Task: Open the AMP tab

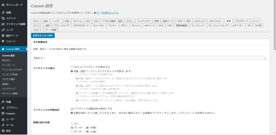Action: pos(161,25)
